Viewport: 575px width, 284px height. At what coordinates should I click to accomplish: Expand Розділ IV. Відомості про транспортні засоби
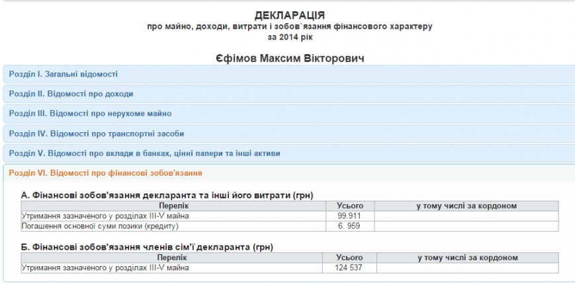289,133
